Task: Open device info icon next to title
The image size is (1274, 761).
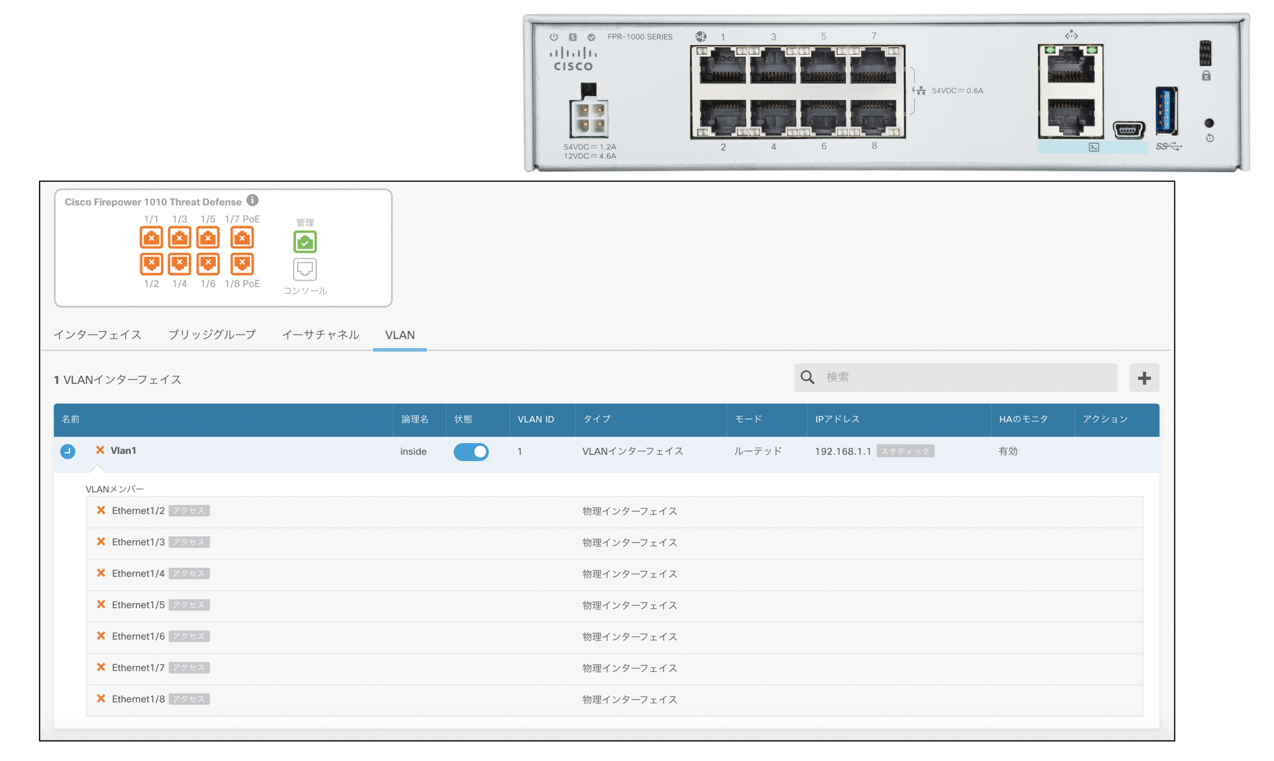Action: (253, 201)
